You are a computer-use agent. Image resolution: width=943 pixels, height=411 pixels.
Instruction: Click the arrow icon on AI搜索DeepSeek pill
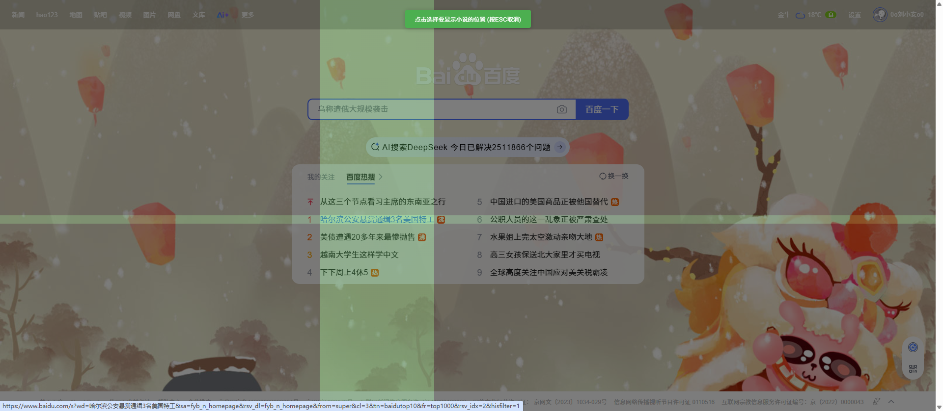tap(560, 147)
